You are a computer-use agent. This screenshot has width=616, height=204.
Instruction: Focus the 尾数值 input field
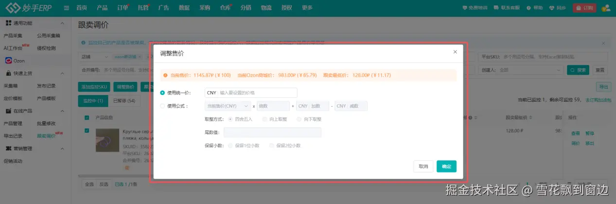pyautogui.click(x=272, y=132)
